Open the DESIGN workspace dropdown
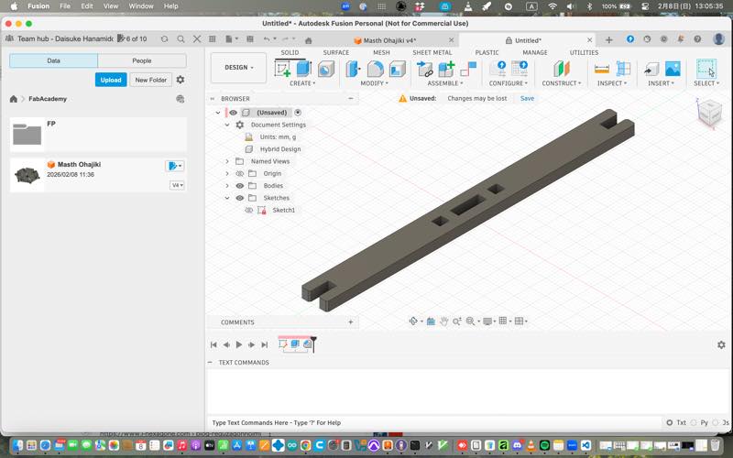The height and width of the screenshot is (458, 733). click(238, 68)
